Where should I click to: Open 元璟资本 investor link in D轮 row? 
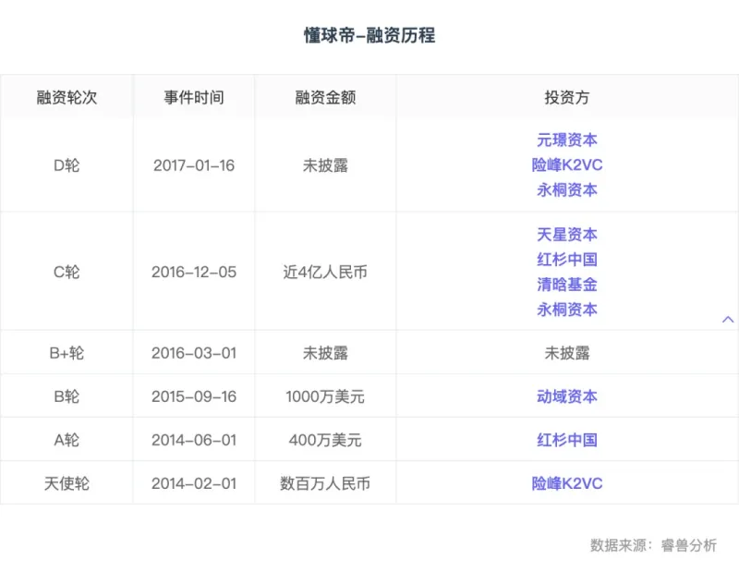(x=567, y=140)
